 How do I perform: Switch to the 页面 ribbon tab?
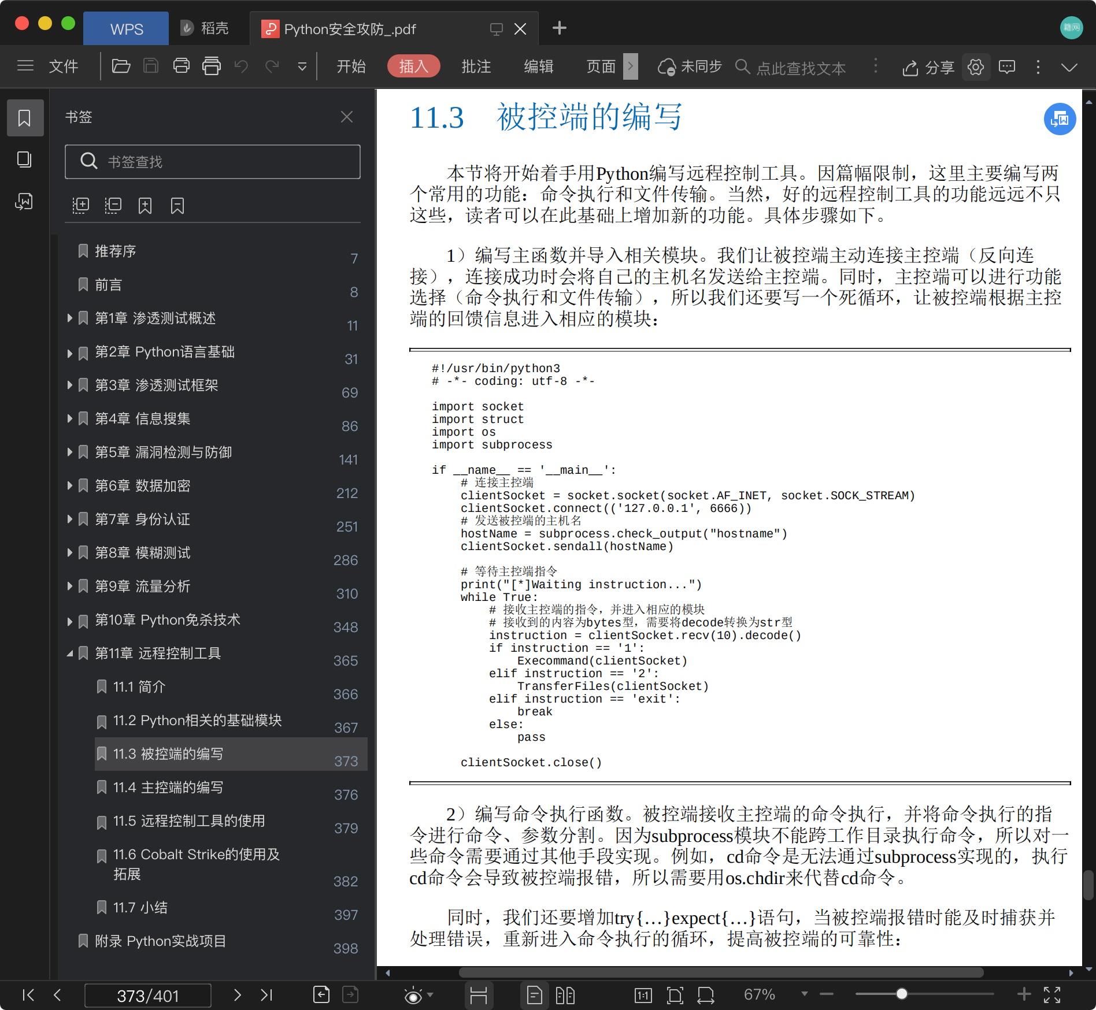(x=601, y=66)
